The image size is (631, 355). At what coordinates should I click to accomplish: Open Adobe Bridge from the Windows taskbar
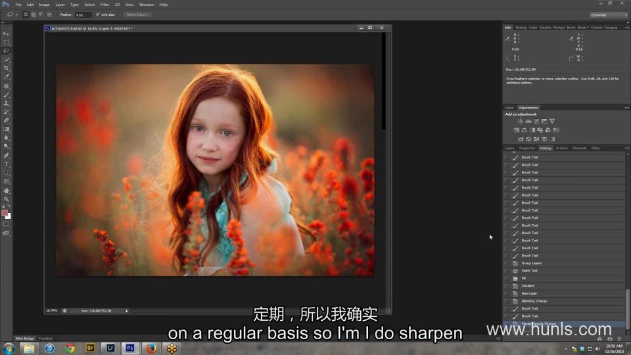[90, 348]
